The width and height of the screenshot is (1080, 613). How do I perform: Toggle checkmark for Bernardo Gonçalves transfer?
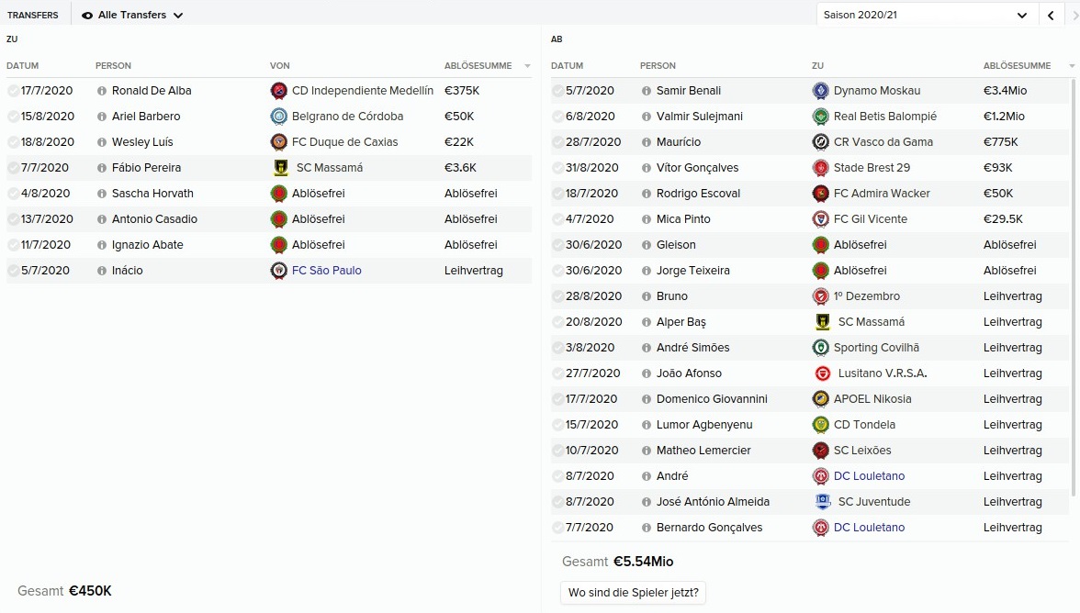point(557,528)
